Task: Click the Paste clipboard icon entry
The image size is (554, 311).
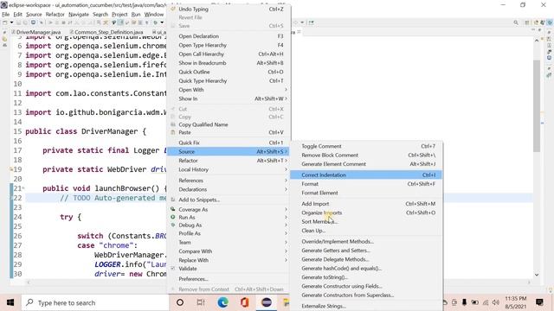Action: coord(173,132)
